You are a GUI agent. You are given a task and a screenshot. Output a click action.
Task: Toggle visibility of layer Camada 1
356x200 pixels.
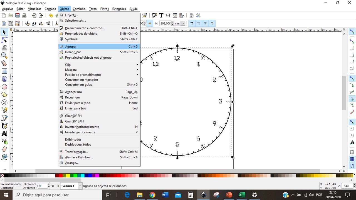53,186
